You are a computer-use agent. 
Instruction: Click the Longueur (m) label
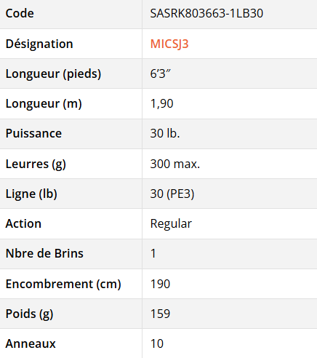[44, 103]
